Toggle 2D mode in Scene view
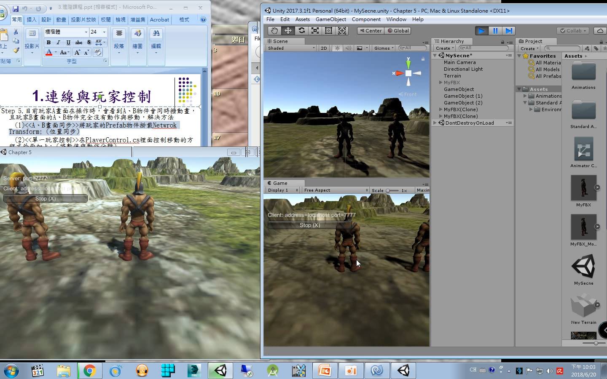Viewport: 607px width, 379px height. [x=324, y=48]
